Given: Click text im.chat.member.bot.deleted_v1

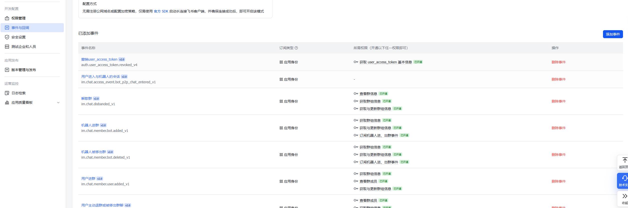Looking at the screenshot, I should (x=106, y=157).
